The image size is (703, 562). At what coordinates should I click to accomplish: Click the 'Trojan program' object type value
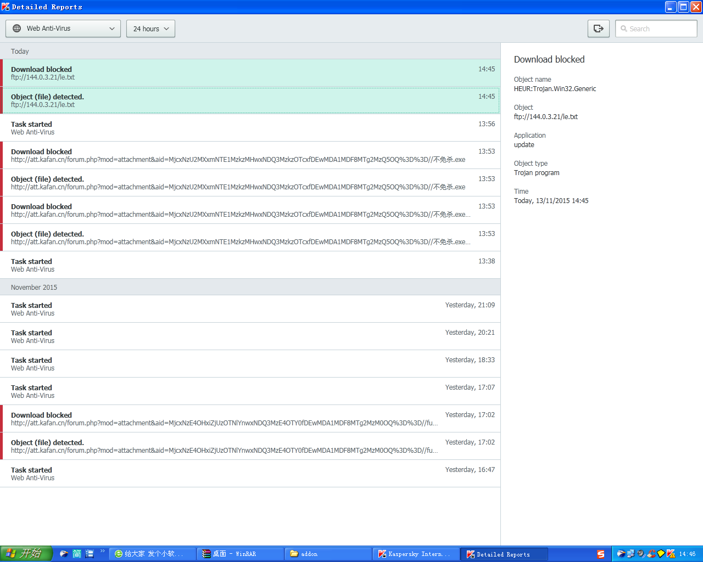(537, 173)
